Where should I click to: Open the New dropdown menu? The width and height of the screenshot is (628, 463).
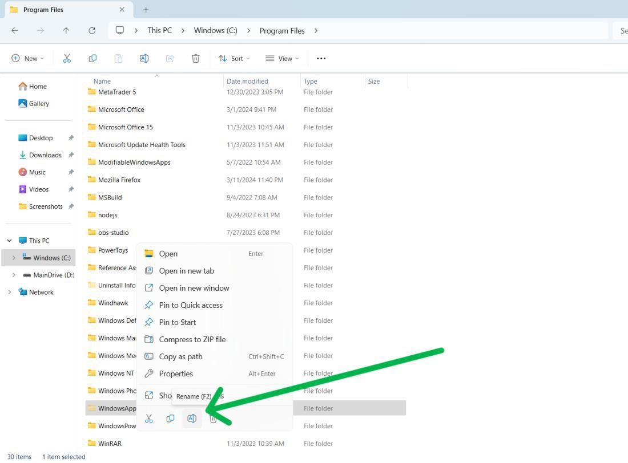pos(27,58)
